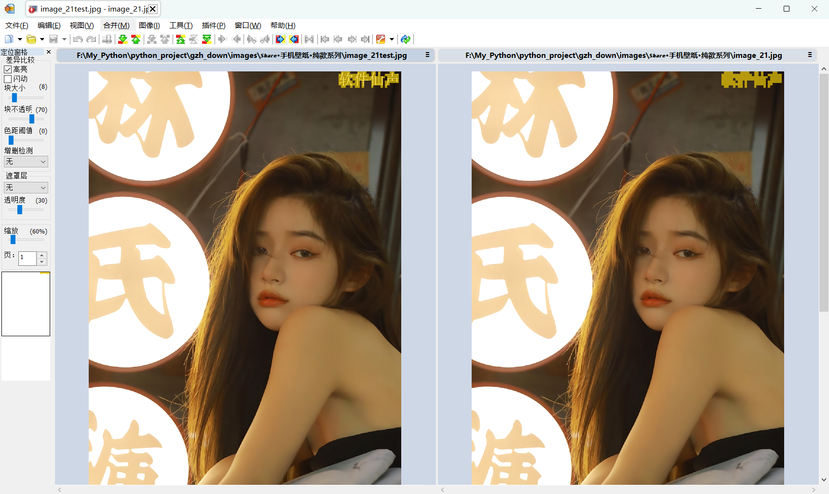This screenshot has width=829, height=494.
Task: Click the Open folder icon
Action: coord(31,39)
